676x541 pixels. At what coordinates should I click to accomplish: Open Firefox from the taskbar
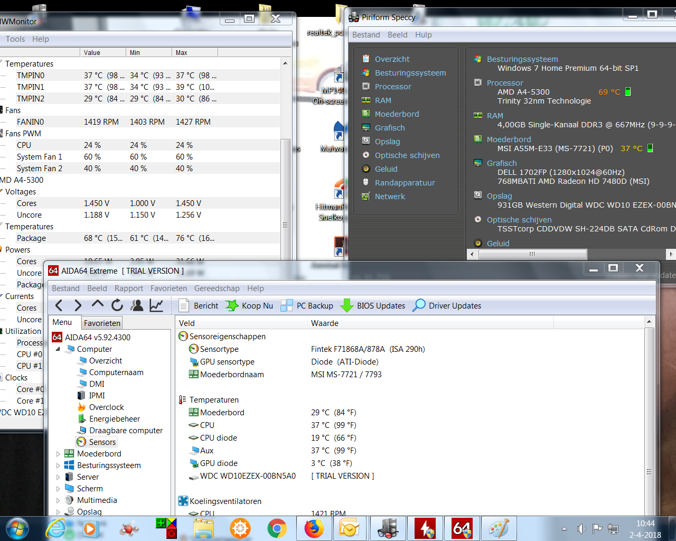coord(314,528)
